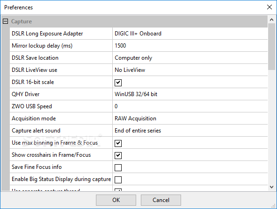This screenshot has width=277, height=209.
Task: Uncheck the DSLR 16-bit scale checkbox
Action: click(118, 83)
